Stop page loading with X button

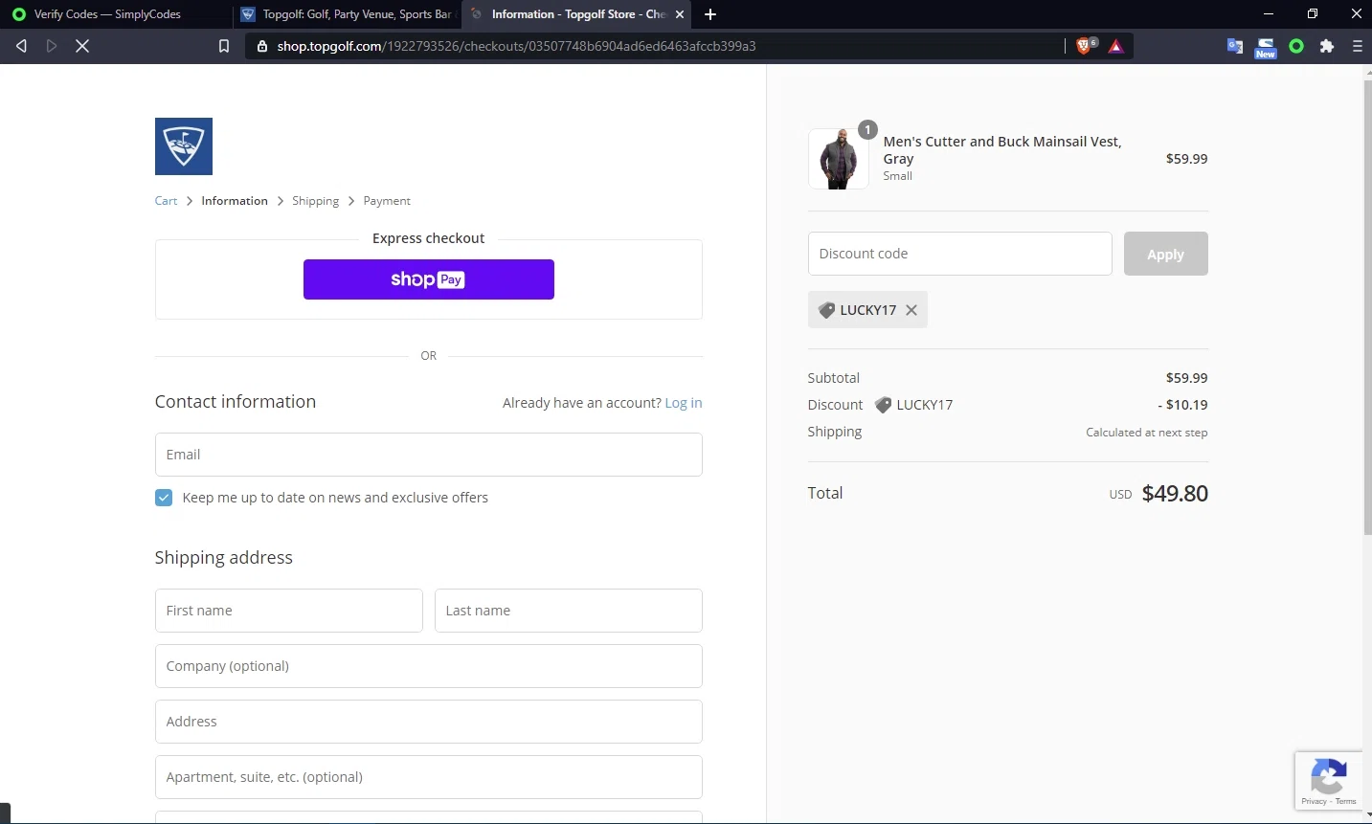tap(82, 46)
